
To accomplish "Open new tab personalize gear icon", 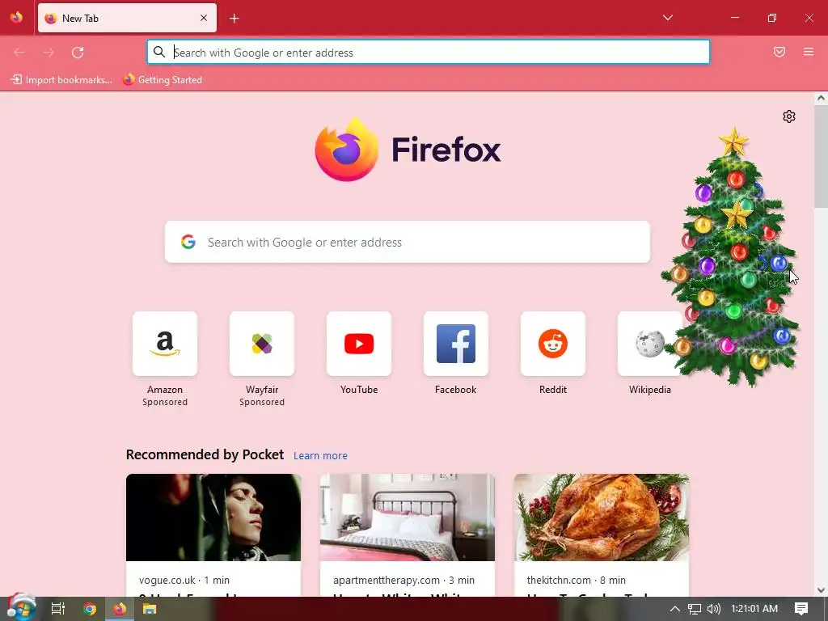I will point(789,116).
